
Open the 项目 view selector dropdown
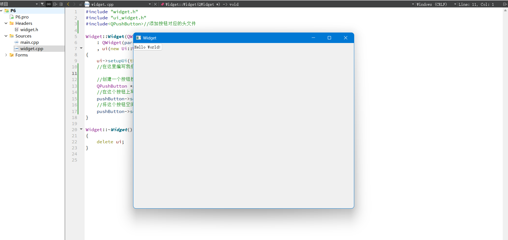point(37,4)
